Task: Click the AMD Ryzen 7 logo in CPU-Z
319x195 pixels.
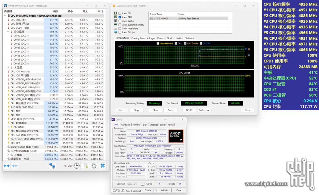Action: click(x=176, y=136)
